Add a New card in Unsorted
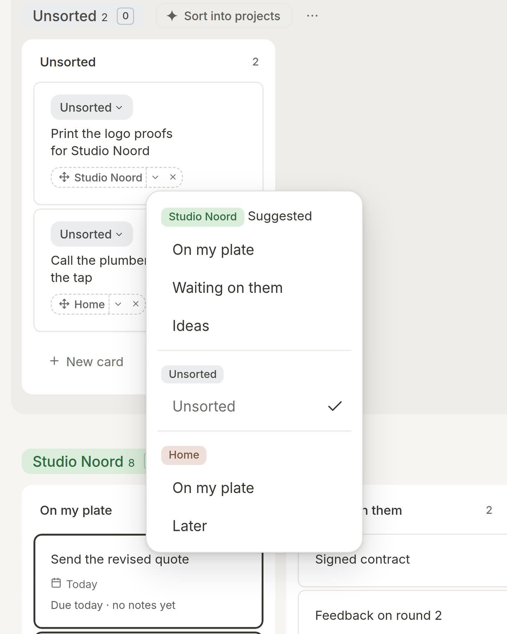The image size is (507, 634). click(87, 362)
